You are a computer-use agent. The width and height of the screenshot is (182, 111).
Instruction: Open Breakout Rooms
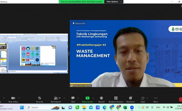116,98
